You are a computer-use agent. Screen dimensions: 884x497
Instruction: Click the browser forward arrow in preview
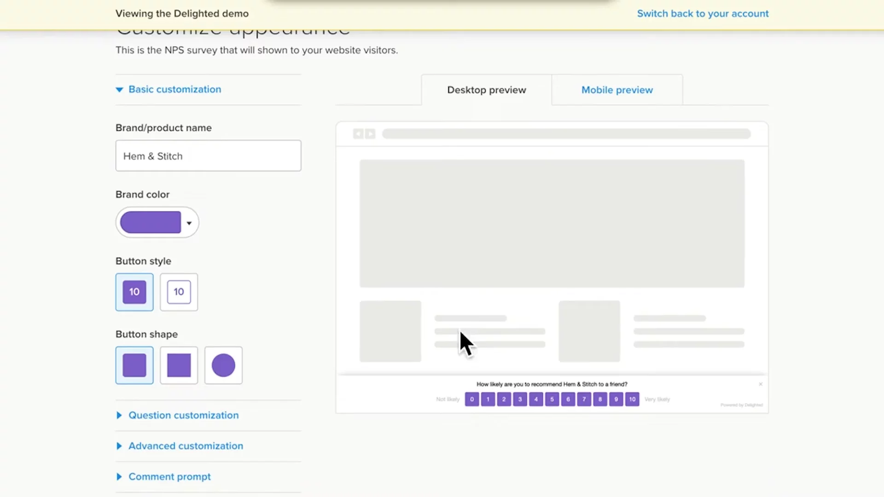(x=370, y=134)
